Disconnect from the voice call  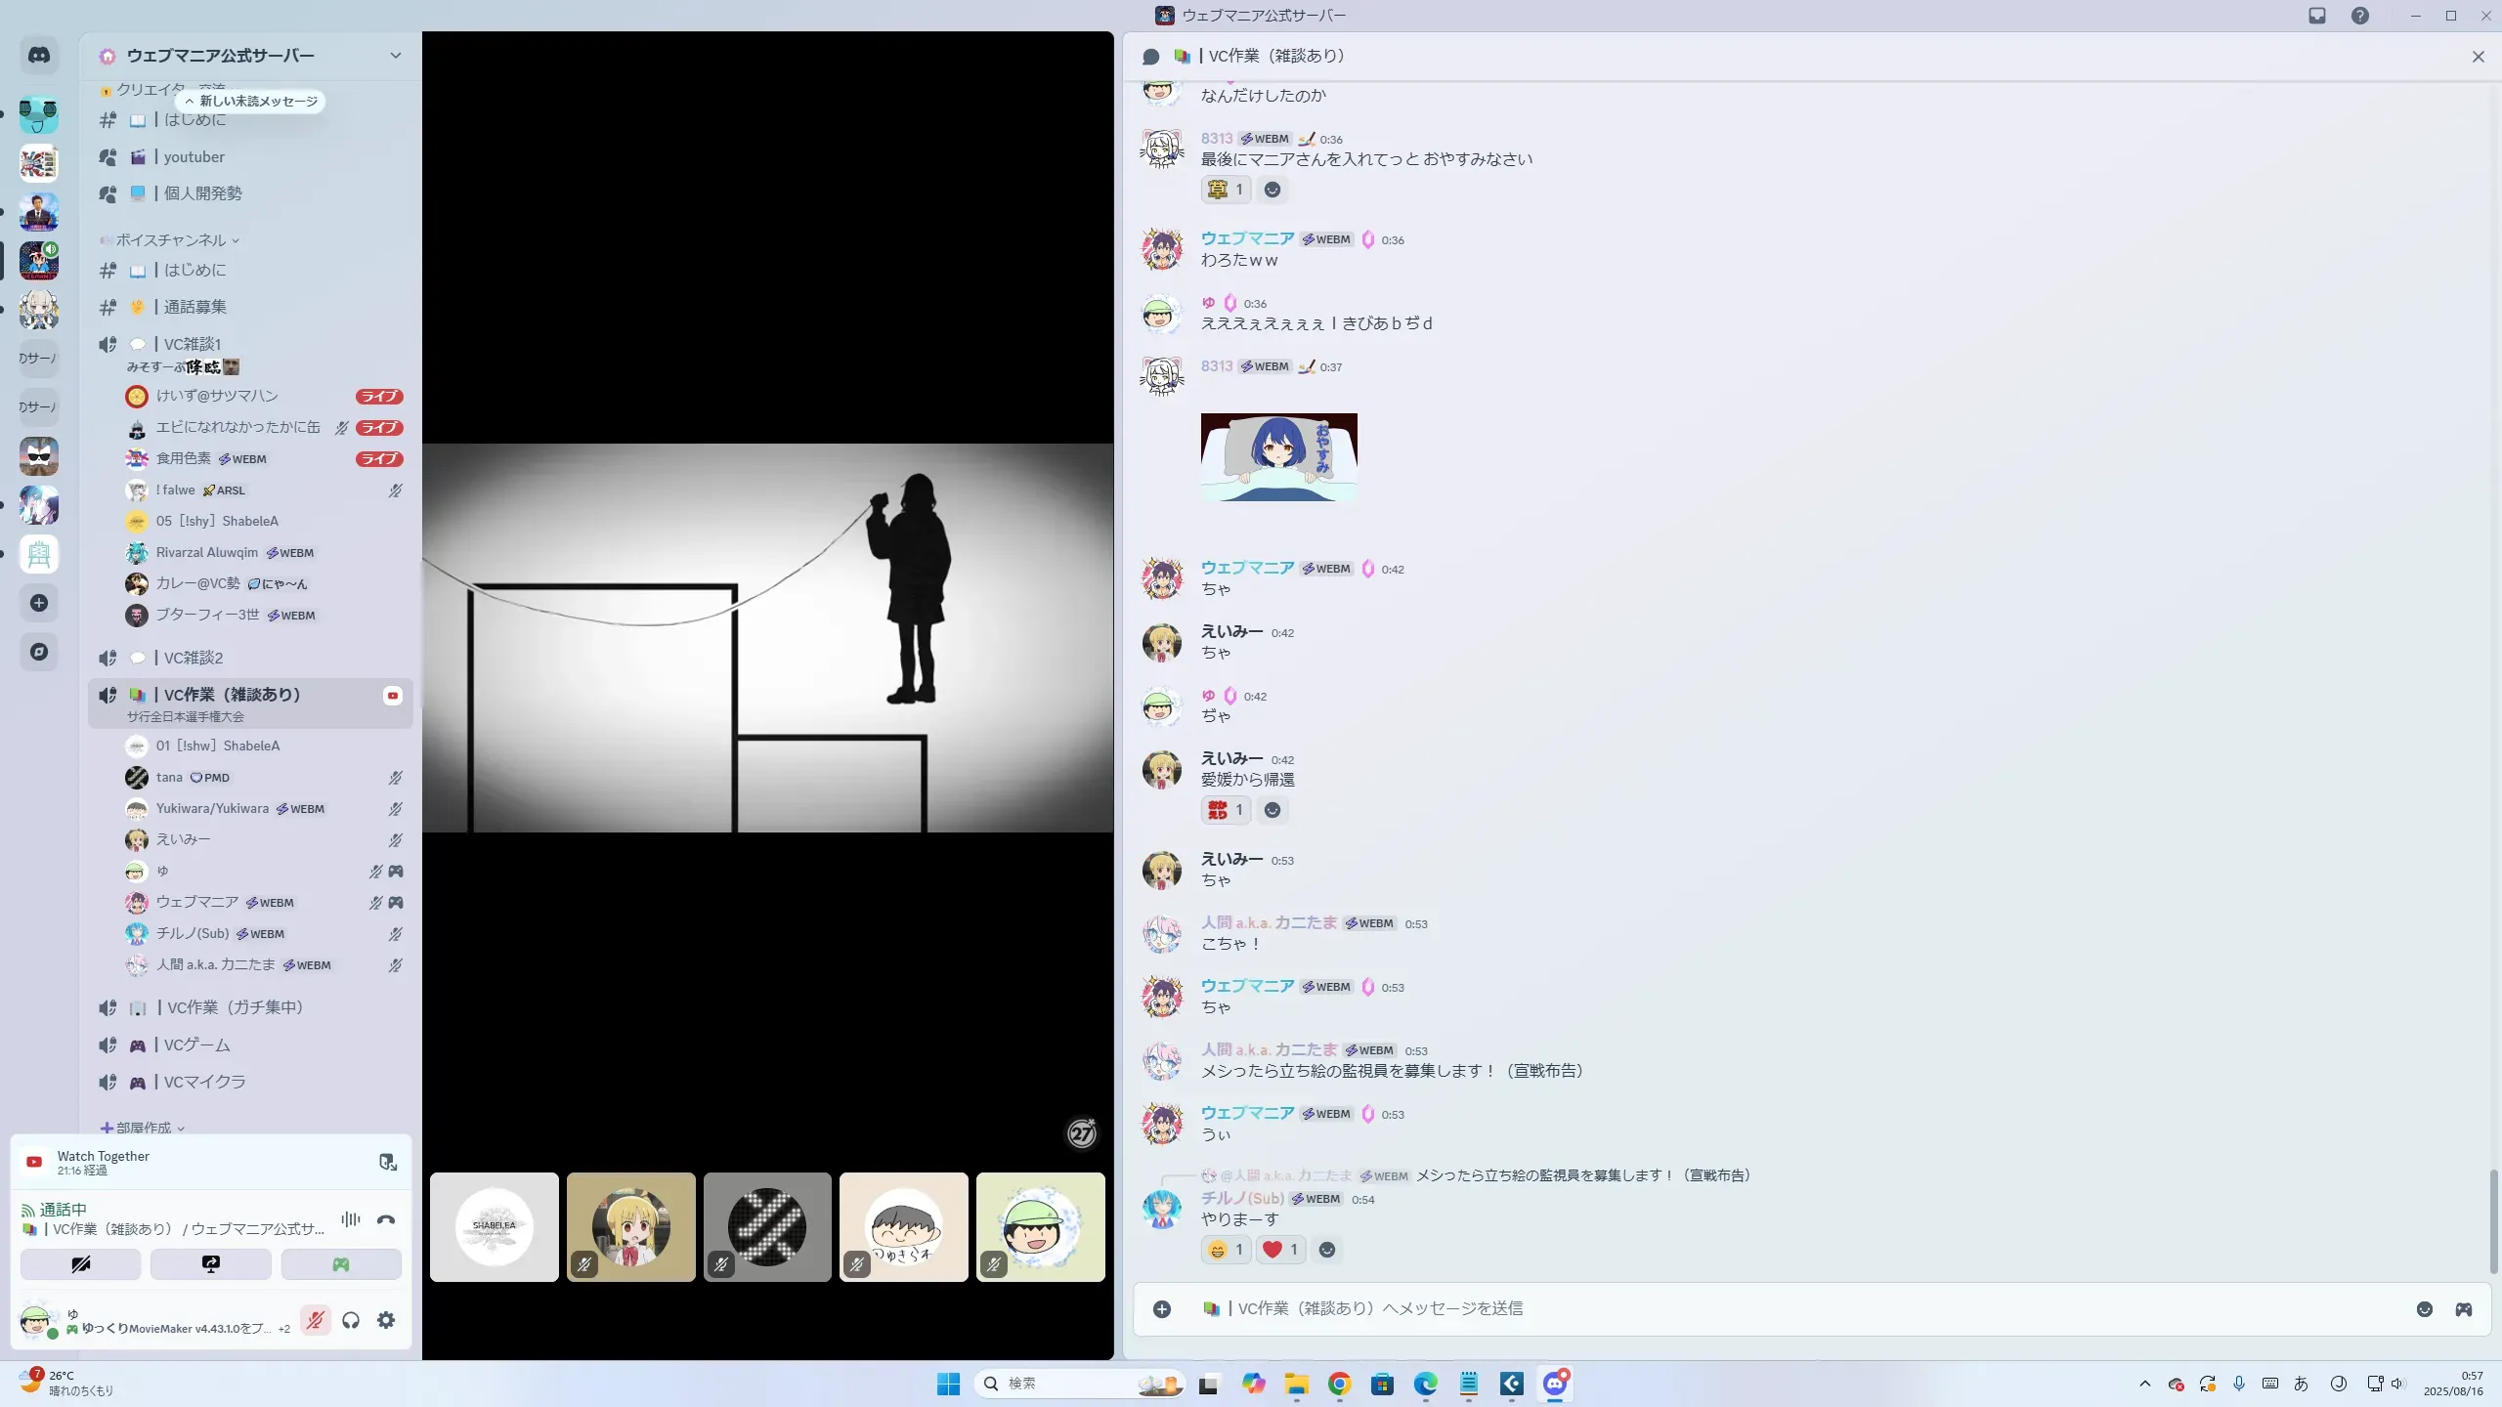(386, 1219)
